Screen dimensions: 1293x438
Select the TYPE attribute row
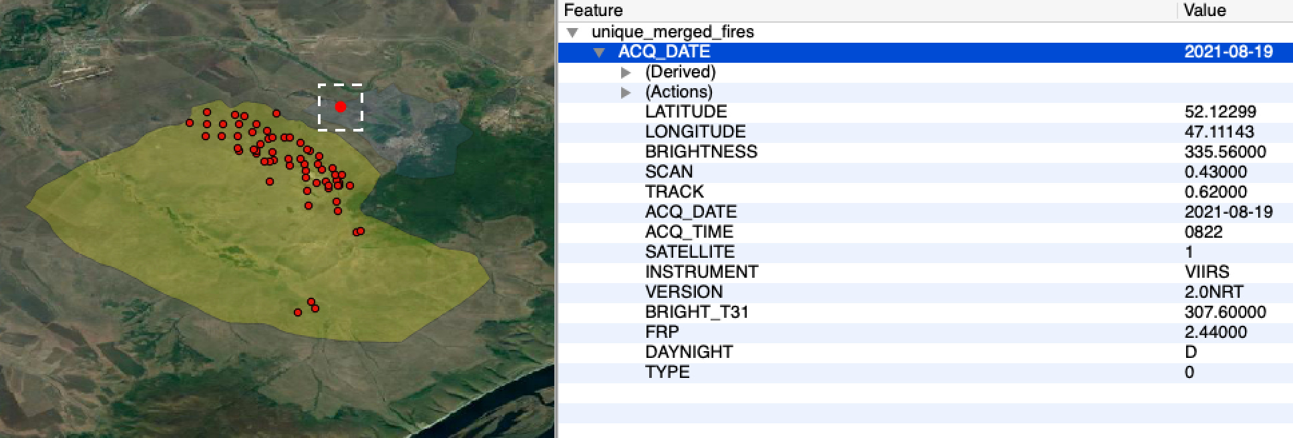point(925,373)
